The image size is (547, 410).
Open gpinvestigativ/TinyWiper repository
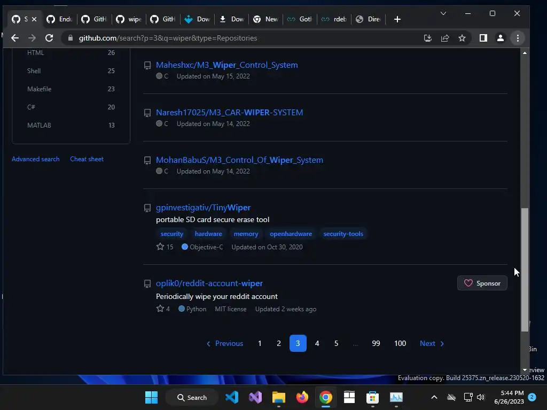203,208
